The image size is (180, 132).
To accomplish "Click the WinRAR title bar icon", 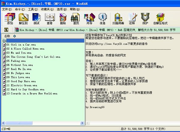I will pos(3,4).
